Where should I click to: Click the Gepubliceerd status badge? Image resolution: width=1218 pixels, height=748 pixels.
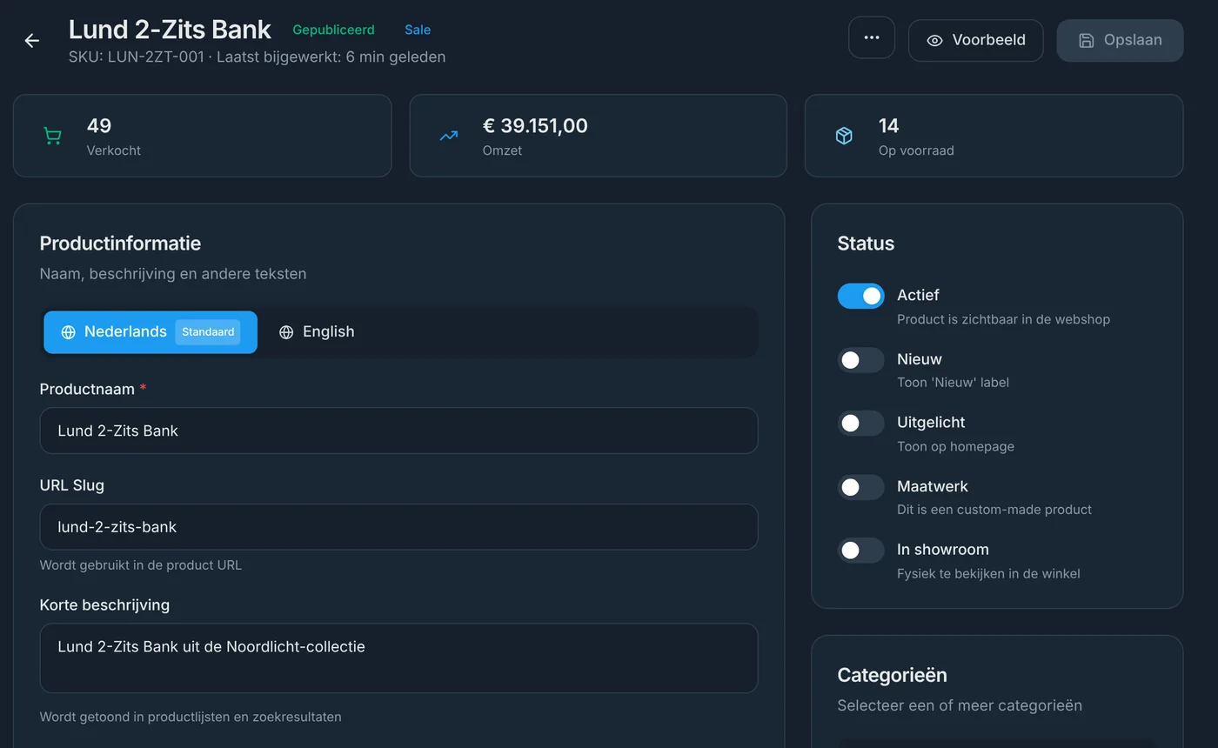click(333, 30)
